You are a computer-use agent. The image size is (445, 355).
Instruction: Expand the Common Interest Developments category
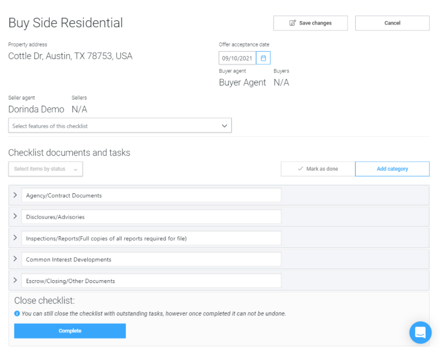pos(15,259)
